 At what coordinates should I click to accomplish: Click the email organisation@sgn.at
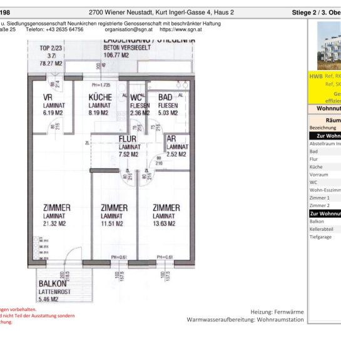pyautogui.click(x=129, y=29)
